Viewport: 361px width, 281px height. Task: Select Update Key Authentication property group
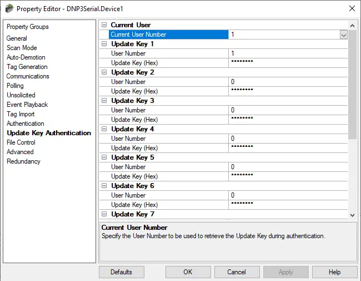[49, 133]
